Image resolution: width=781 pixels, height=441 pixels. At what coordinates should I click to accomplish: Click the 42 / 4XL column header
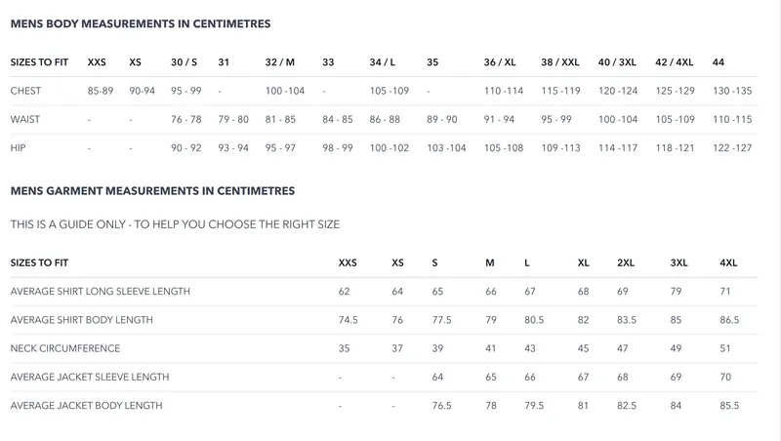click(675, 62)
